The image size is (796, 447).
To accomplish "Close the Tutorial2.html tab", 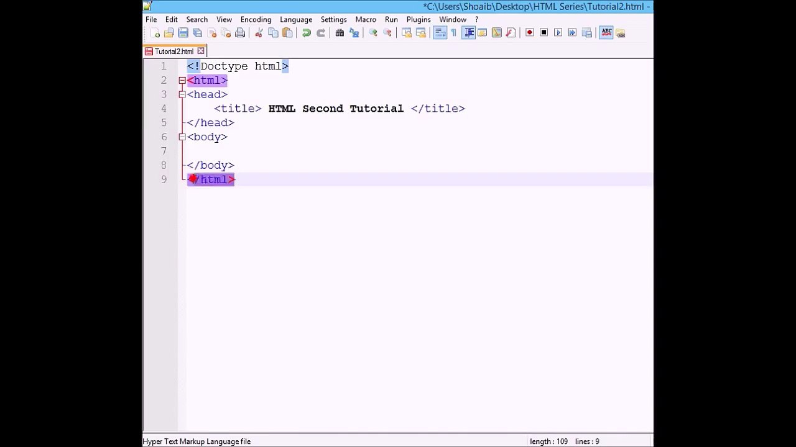I will pos(201,51).
